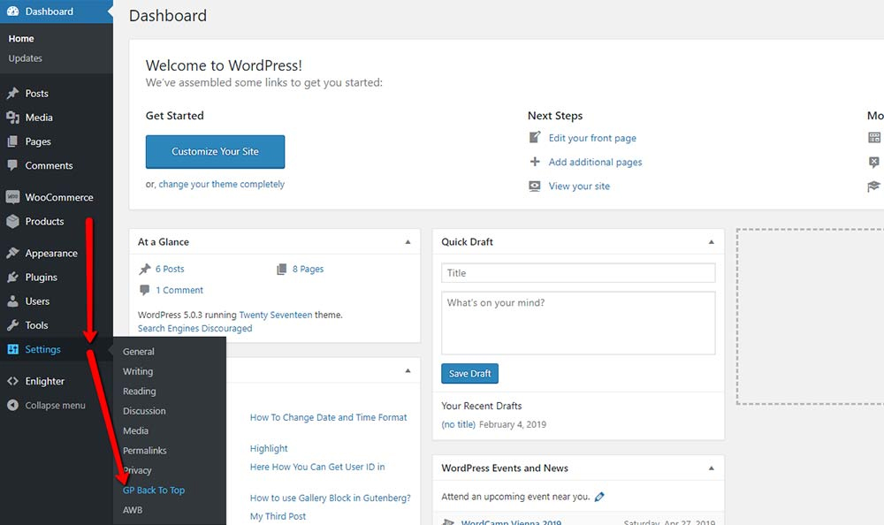Viewport: 884px width, 525px height.
Task: Click the Comments bubble icon in sidebar
Action: (x=12, y=165)
